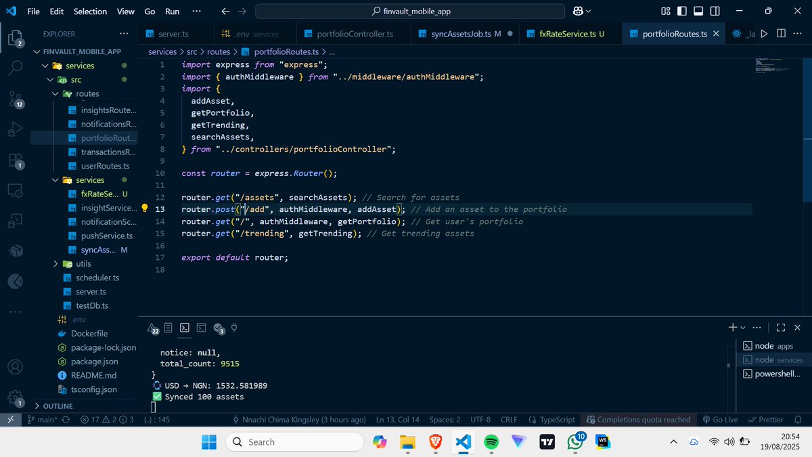Toggle the primary side bar visibility
812x457 pixels.
pos(682,12)
